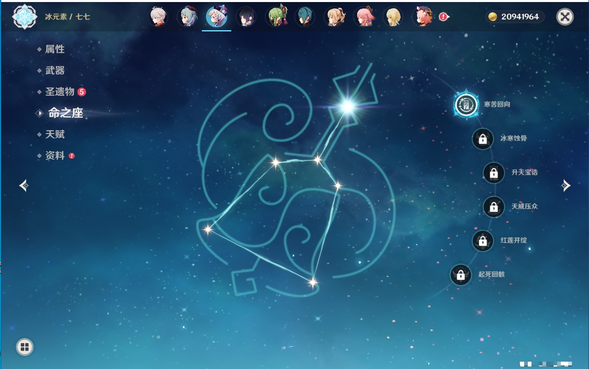Click the Mora gold coin icon

click(x=493, y=17)
